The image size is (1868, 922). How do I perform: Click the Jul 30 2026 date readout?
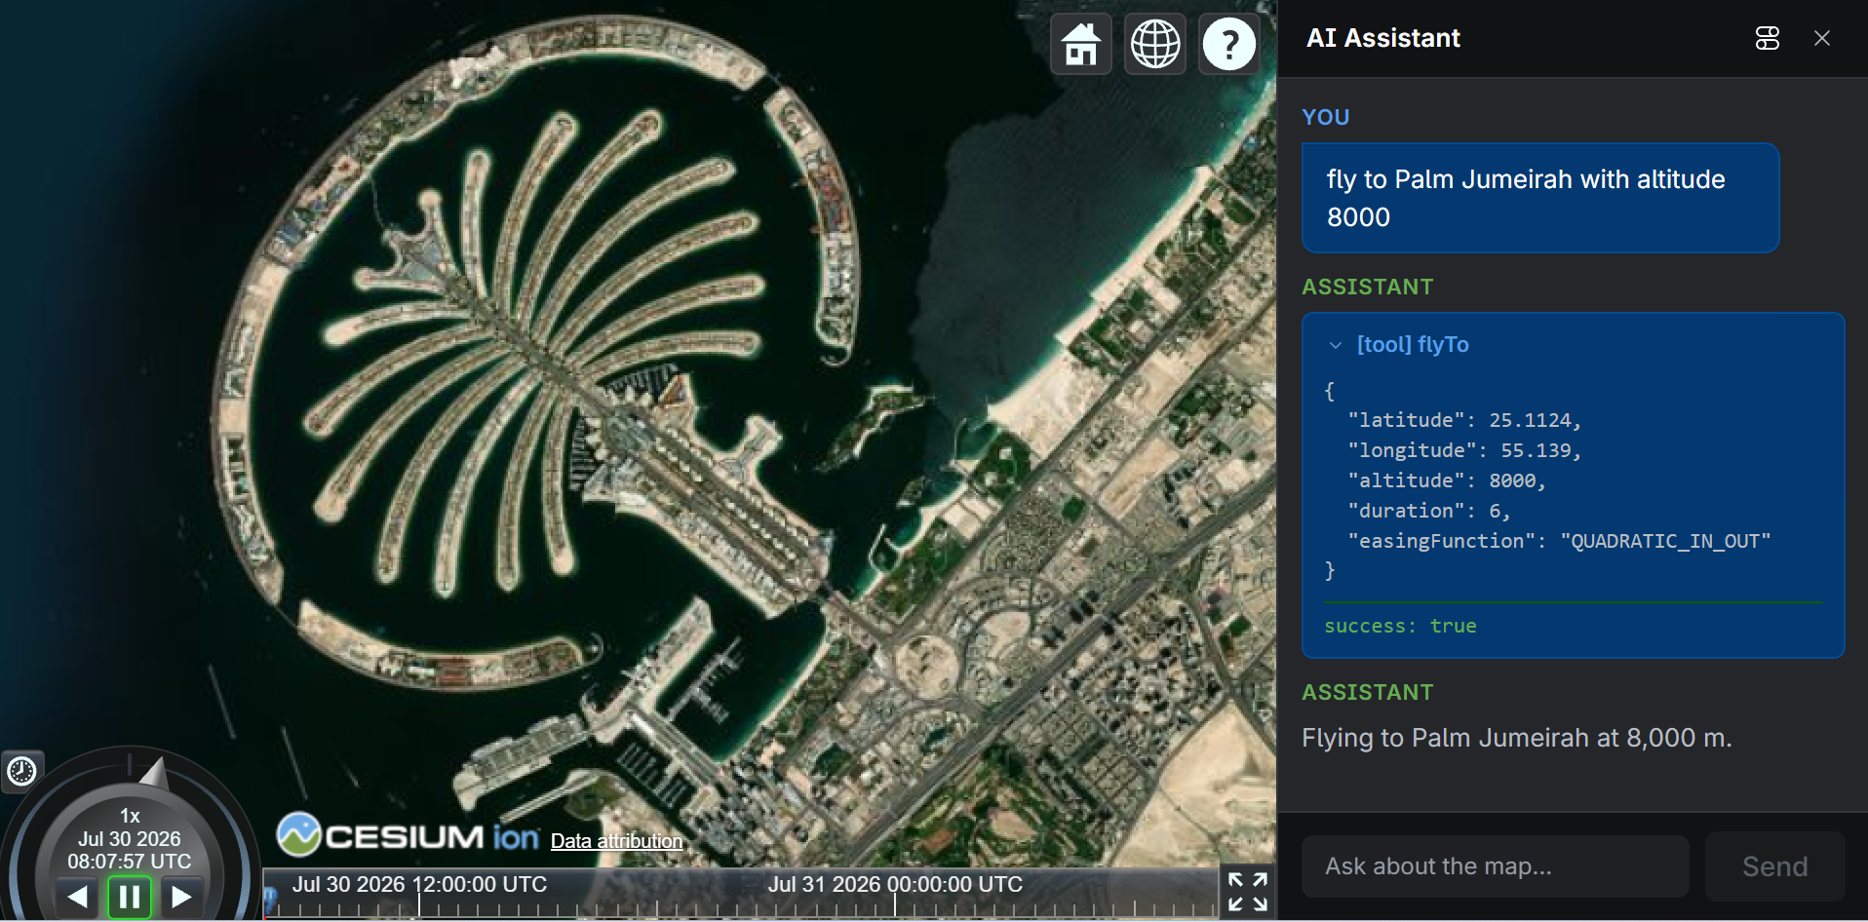coord(130,839)
